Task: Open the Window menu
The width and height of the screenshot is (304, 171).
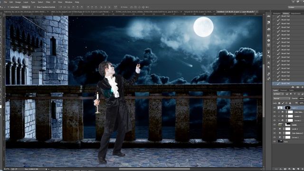Action: [68, 2]
